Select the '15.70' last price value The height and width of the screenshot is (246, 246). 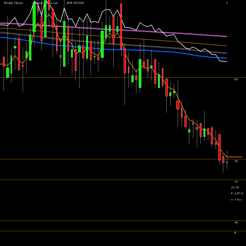235,187
